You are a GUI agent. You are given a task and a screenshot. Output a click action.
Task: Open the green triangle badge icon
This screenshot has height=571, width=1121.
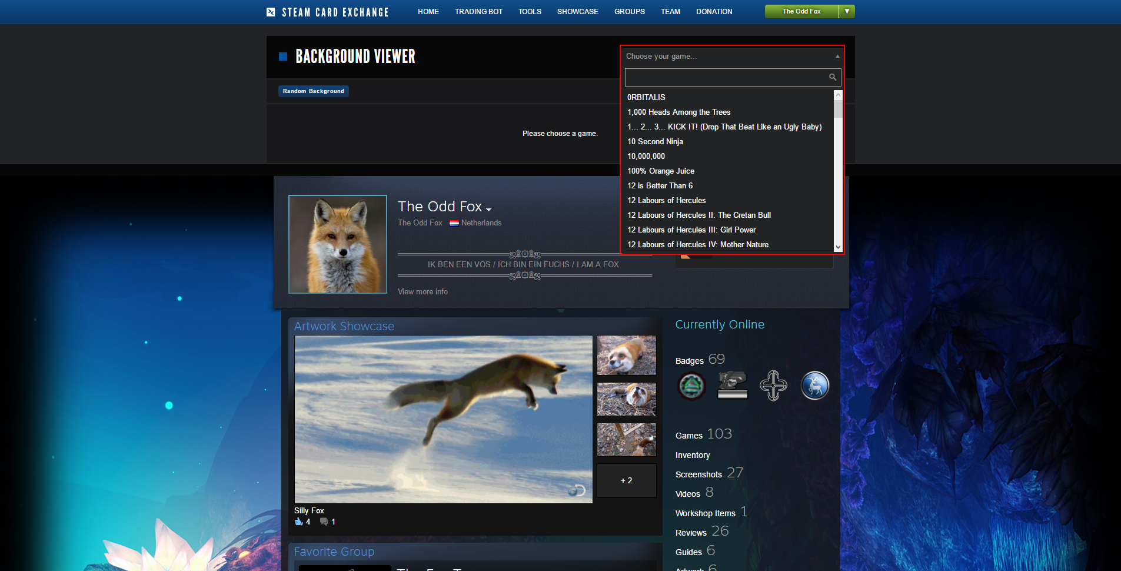click(691, 386)
